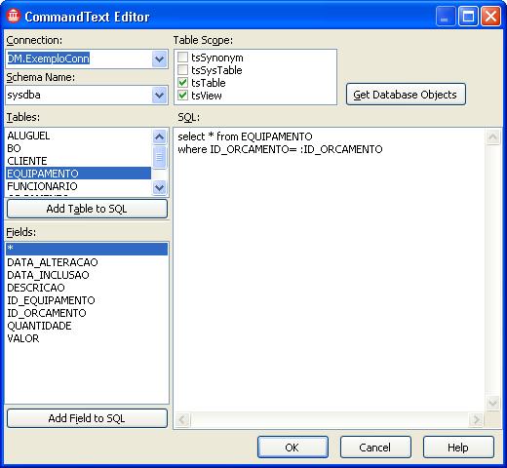
Task: Open Help for the editor
Action: click(458, 448)
